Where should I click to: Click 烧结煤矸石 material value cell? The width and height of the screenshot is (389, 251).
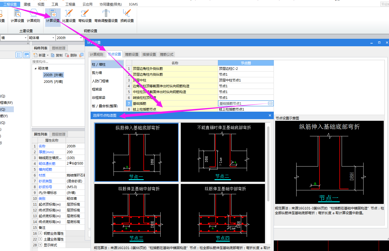pos(75,175)
